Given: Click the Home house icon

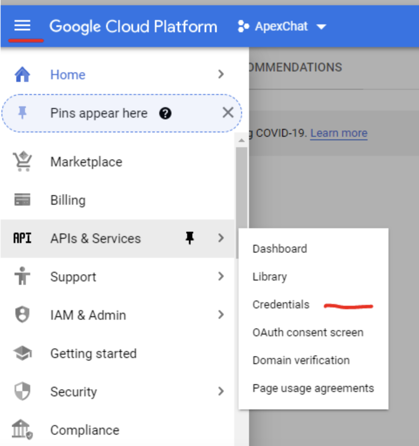Looking at the screenshot, I should pyautogui.click(x=22, y=75).
